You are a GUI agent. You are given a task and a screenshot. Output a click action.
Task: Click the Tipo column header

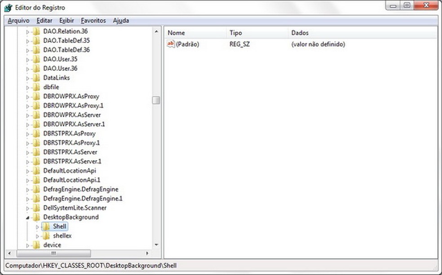click(x=257, y=33)
